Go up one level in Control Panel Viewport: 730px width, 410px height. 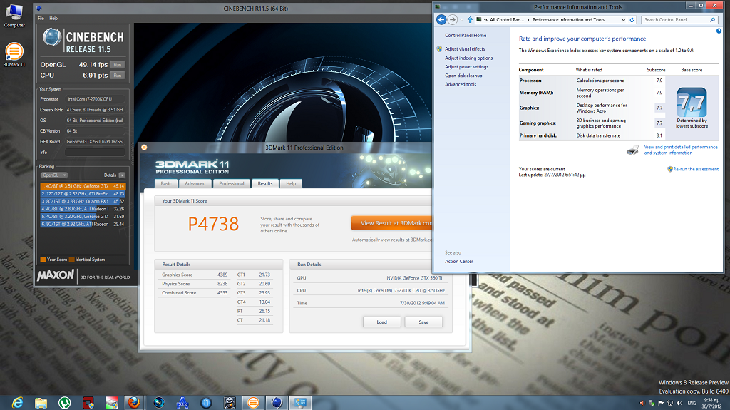[x=470, y=19]
